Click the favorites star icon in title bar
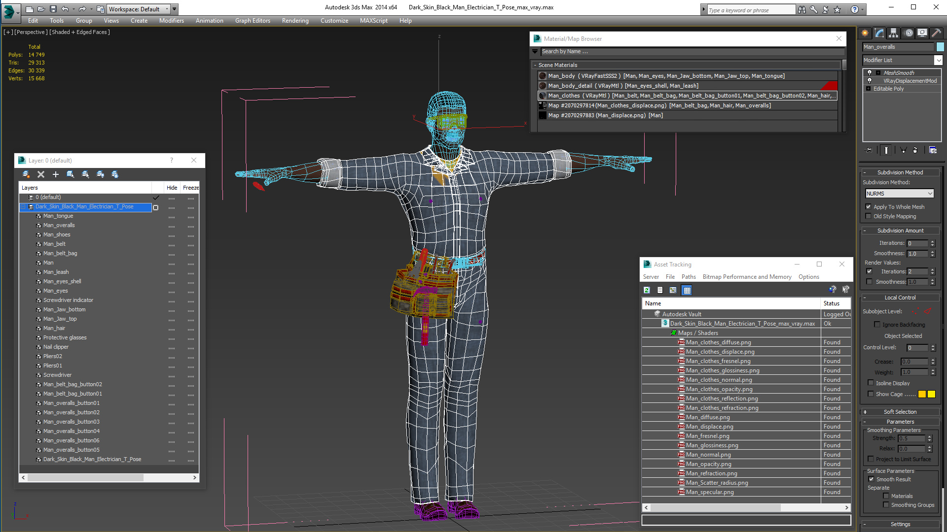The height and width of the screenshot is (532, 947). (x=837, y=9)
